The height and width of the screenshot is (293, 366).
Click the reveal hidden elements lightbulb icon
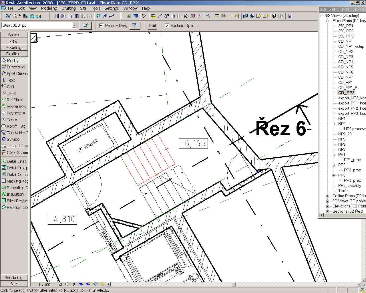point(102,284)
